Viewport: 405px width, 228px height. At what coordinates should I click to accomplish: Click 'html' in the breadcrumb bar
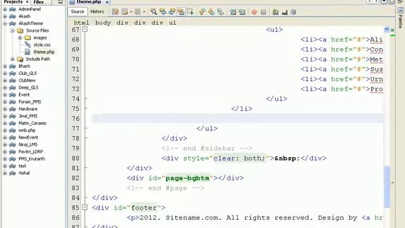pos(82,23)
